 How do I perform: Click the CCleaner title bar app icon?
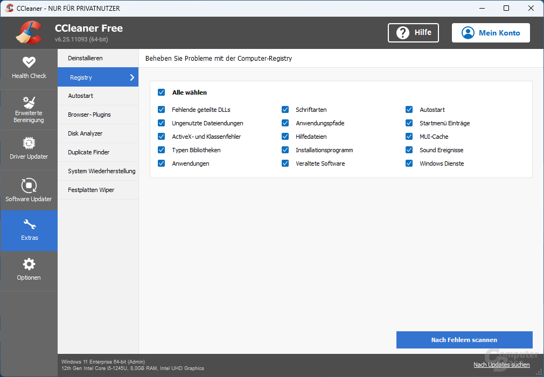point(9,8)
